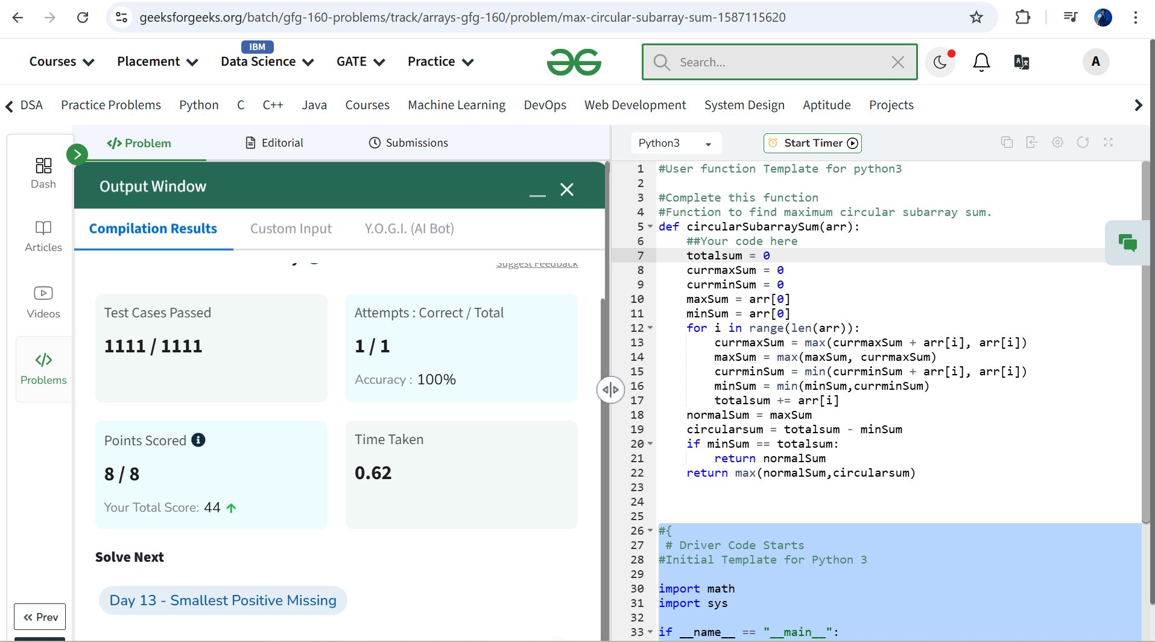Open Day 13 Smallest Positive Missing

[223, 600]
